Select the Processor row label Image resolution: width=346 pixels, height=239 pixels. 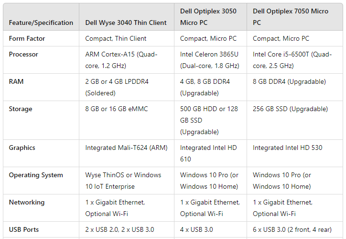click(23, 54)
